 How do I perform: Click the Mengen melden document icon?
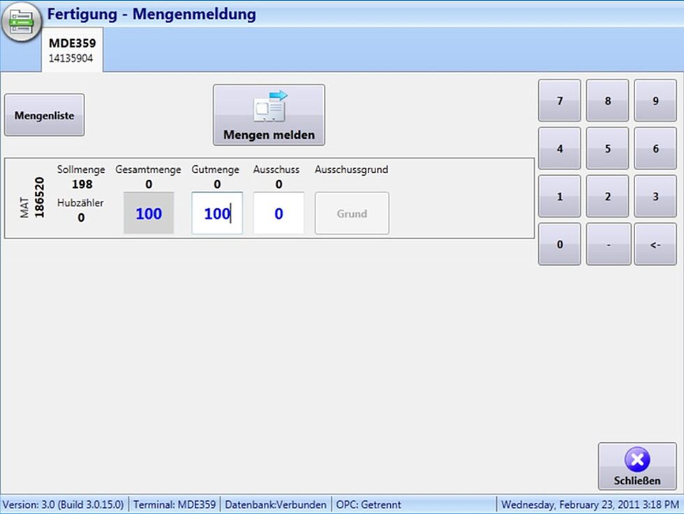click(269, 107)
